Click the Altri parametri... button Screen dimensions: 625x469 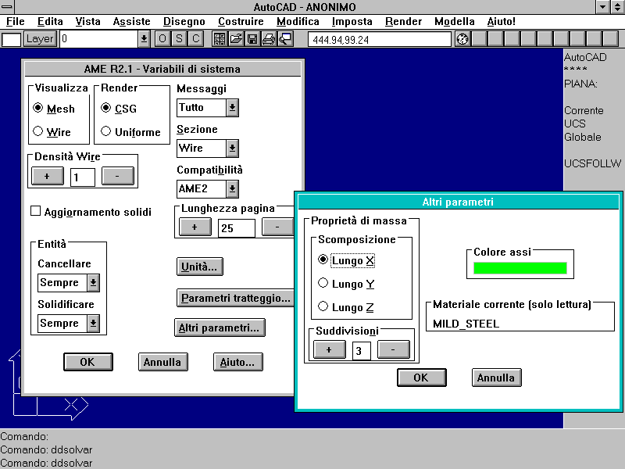click(220, 328)
